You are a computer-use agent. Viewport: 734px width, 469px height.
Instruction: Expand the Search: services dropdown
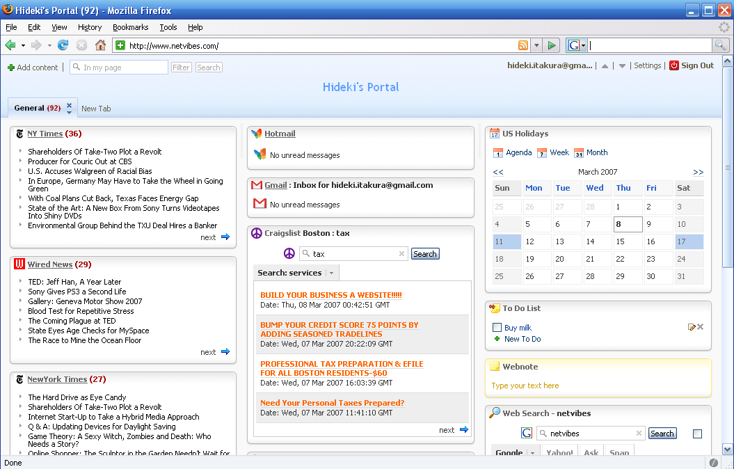pos(331,273)
